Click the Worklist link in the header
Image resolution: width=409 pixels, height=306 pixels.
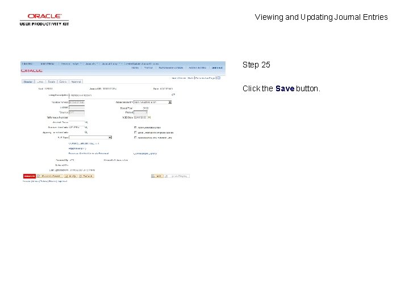pos(148,67)
